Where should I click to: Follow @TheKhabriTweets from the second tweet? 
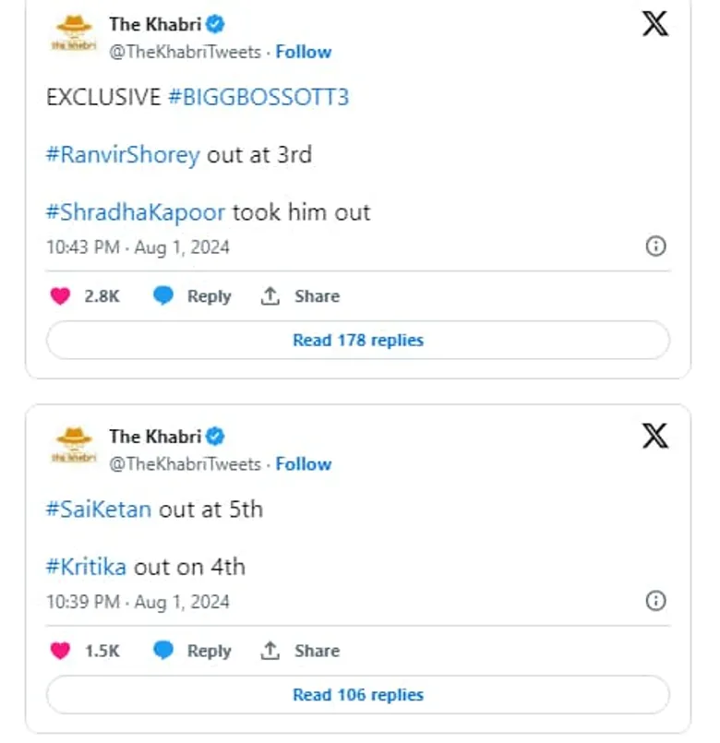(x=304, y=463)
